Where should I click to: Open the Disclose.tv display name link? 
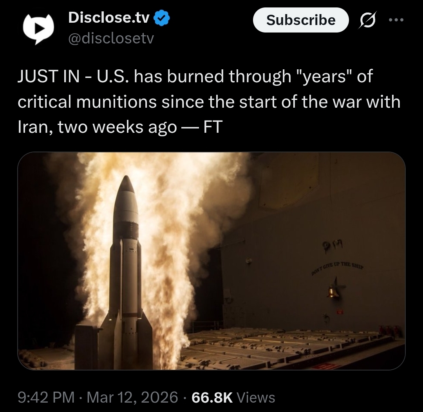tap(109, 18)
